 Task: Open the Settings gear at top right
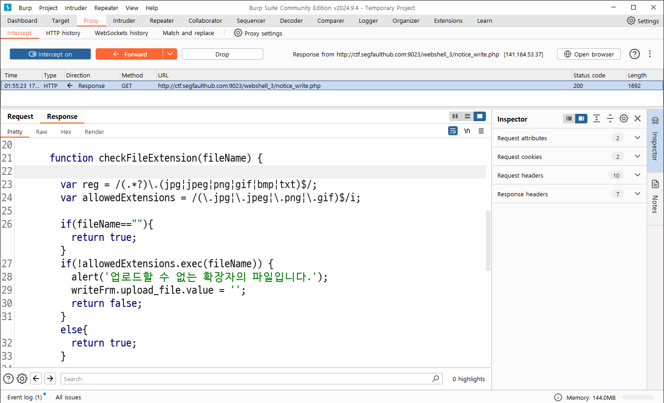(x=643, y=20)
